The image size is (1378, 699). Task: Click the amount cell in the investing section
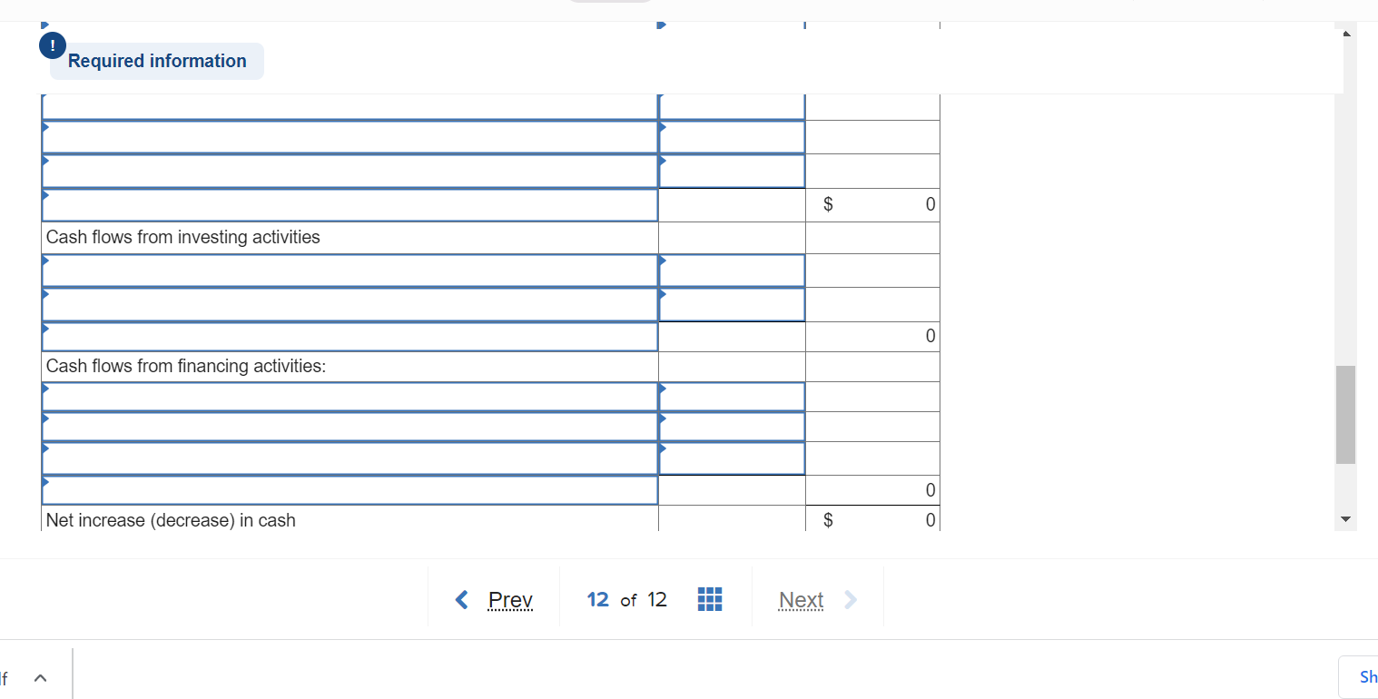(x=871, y=335)
